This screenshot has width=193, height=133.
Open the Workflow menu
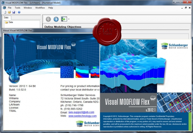point(40,8)
